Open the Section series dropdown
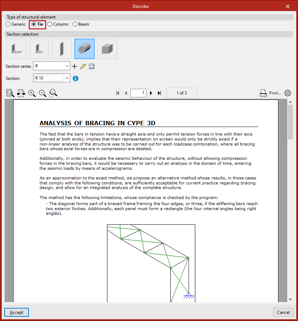 52,66
